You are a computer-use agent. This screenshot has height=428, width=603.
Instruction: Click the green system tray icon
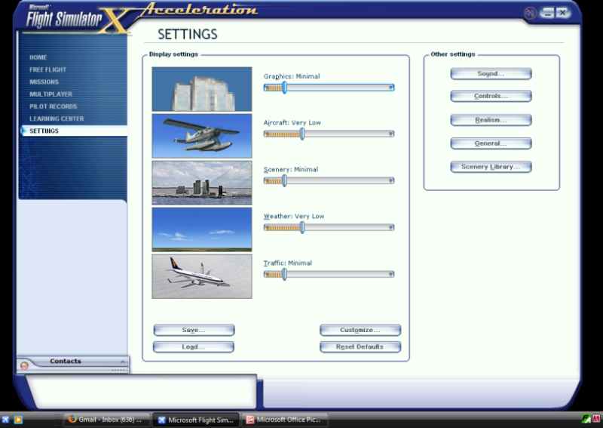tap(586, 419)
